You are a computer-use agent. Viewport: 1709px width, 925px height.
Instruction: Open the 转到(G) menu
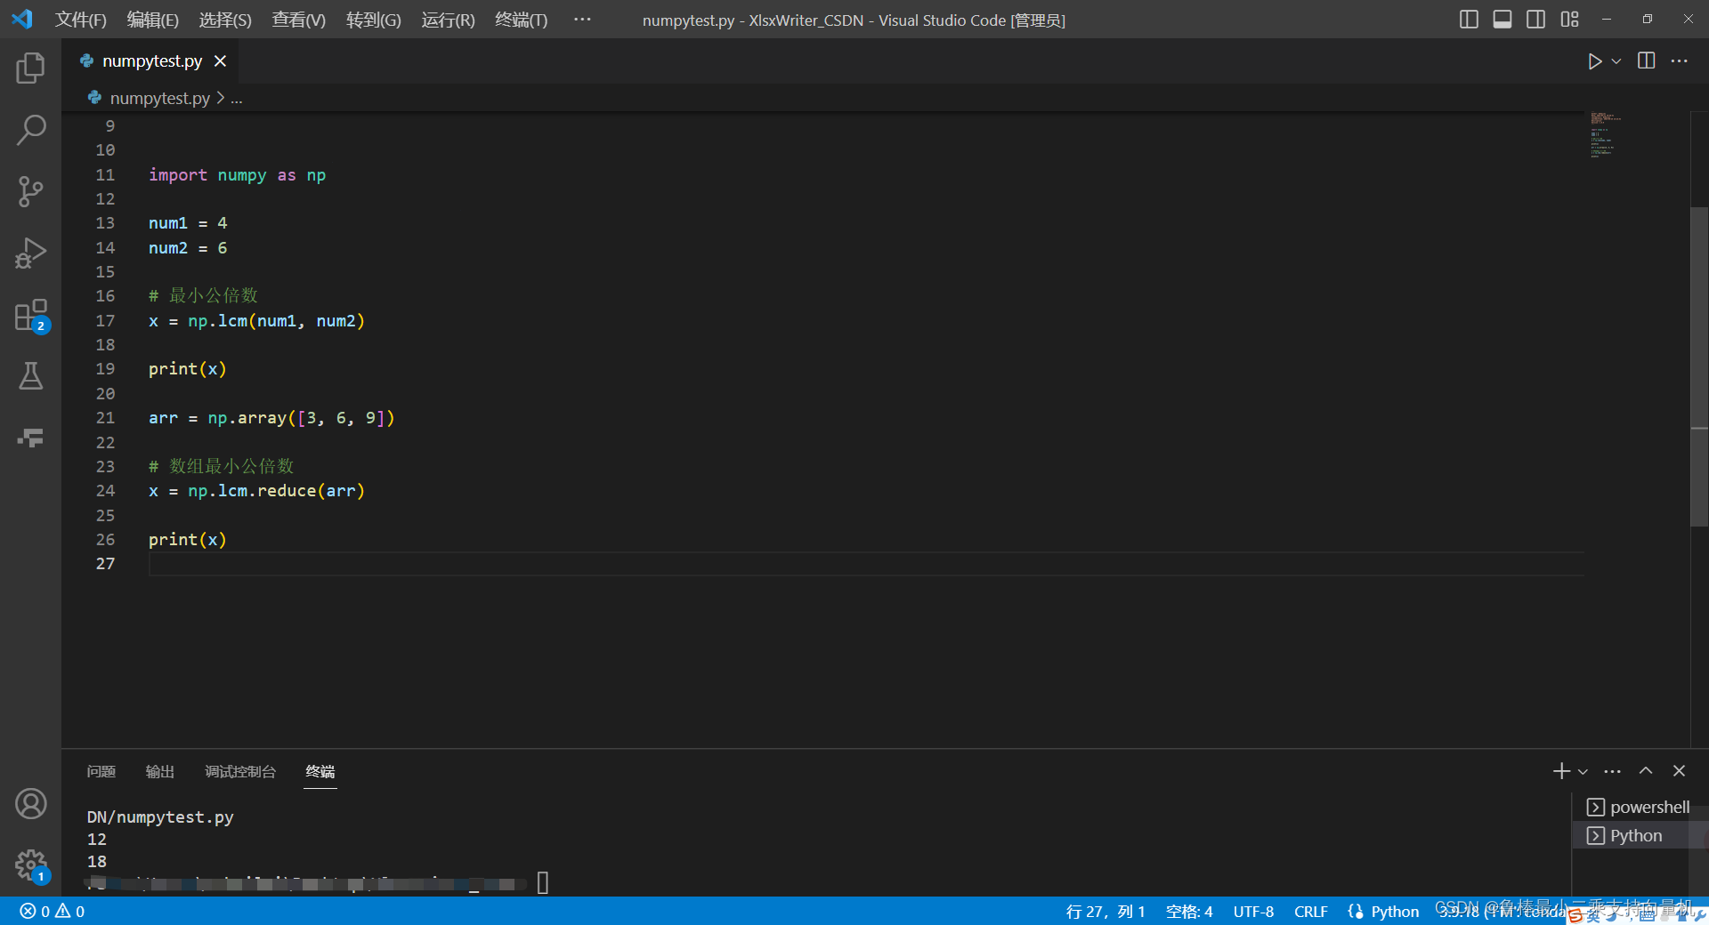pyautogui.click(x=374, y=20)
